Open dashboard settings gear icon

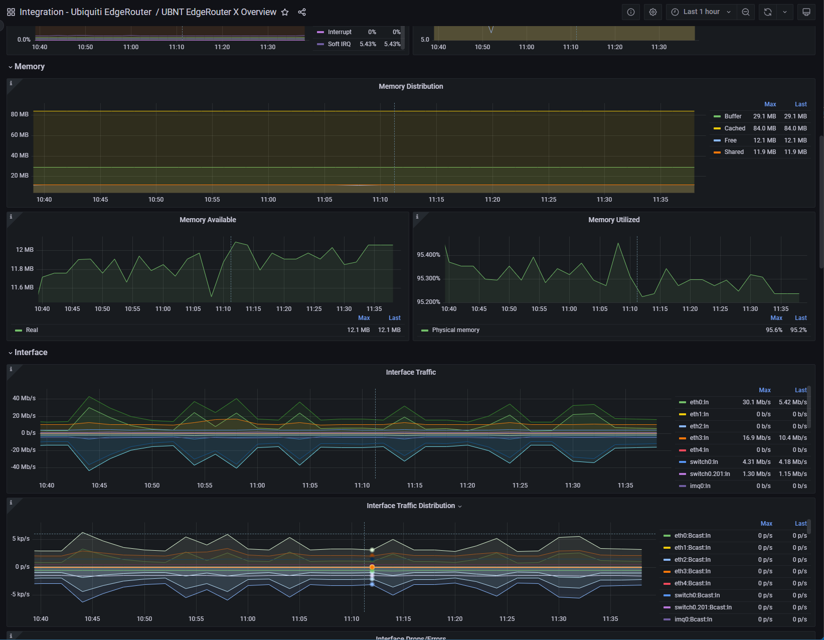653,12
